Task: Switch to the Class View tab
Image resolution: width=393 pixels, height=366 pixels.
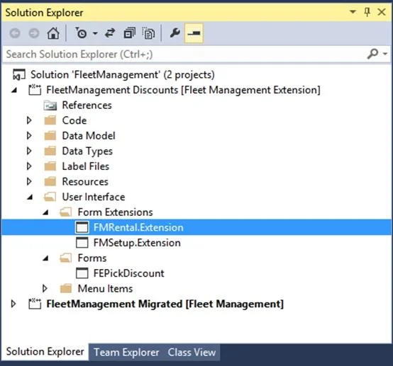Action: click(x=192, y=353)
